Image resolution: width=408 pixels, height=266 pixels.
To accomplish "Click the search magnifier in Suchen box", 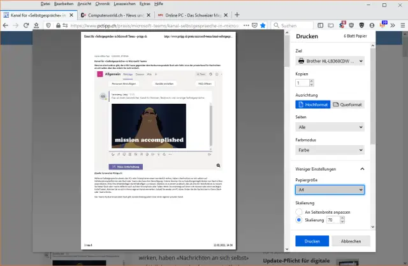I will point(275,26).
